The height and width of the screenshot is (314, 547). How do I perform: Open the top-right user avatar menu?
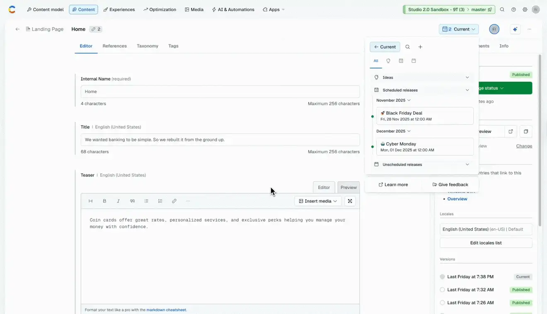coord(536,10)
